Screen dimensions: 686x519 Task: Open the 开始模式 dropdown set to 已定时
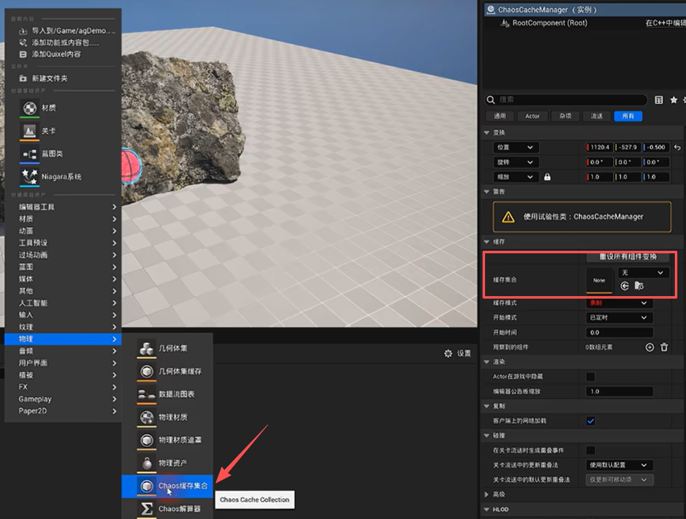[x=619, y=318]
